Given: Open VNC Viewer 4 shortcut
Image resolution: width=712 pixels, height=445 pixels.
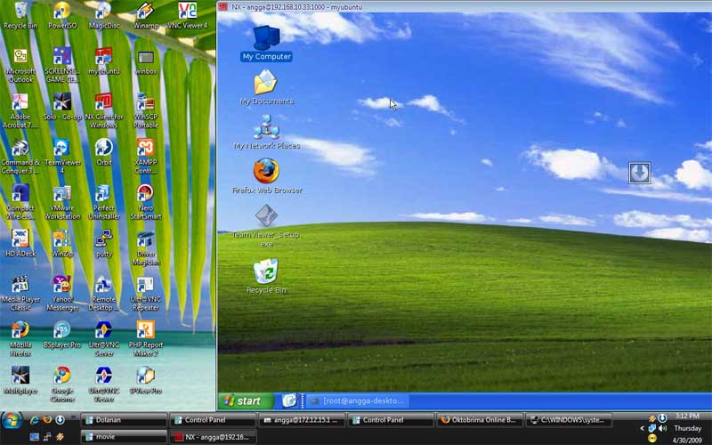Looking at the screenshot, I should tap(187, 15).
